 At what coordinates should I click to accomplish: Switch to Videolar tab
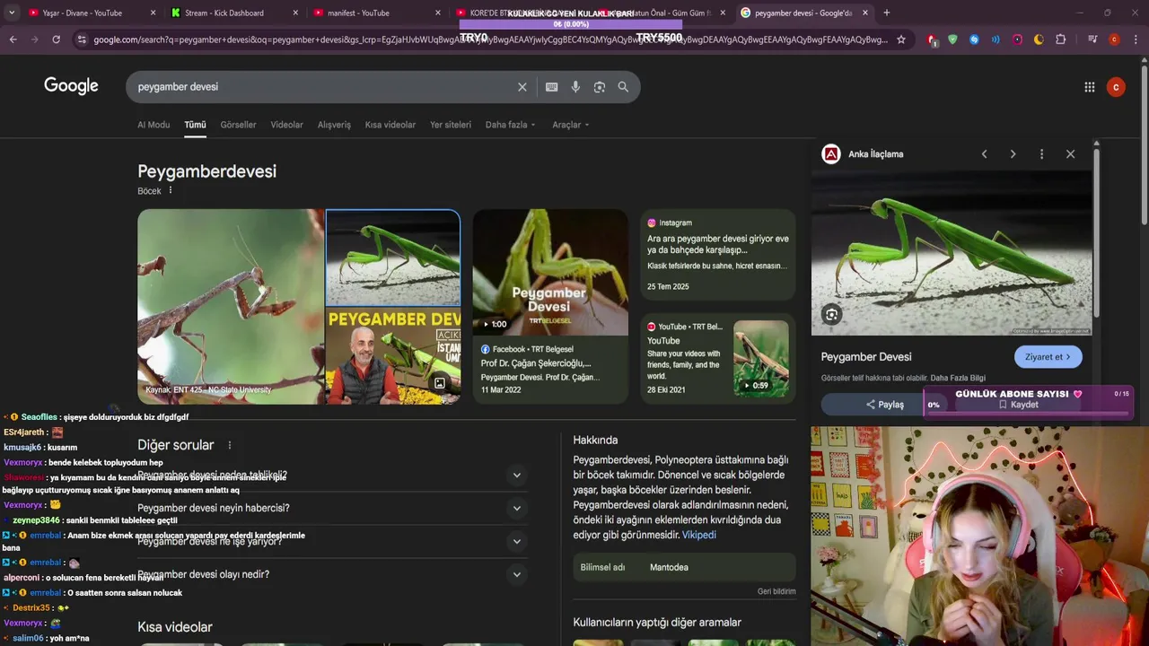point(286,125)
